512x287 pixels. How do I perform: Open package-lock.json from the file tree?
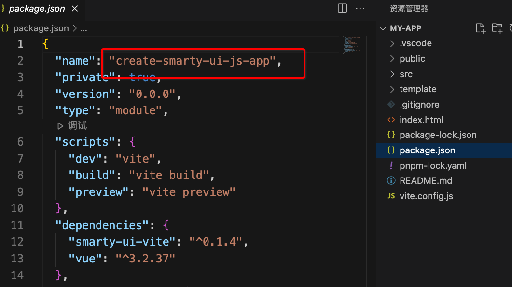(x=438, y=135)
